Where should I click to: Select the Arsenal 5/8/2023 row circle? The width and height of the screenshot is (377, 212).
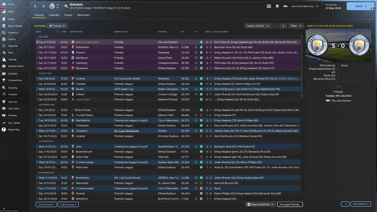coord(37,79)
